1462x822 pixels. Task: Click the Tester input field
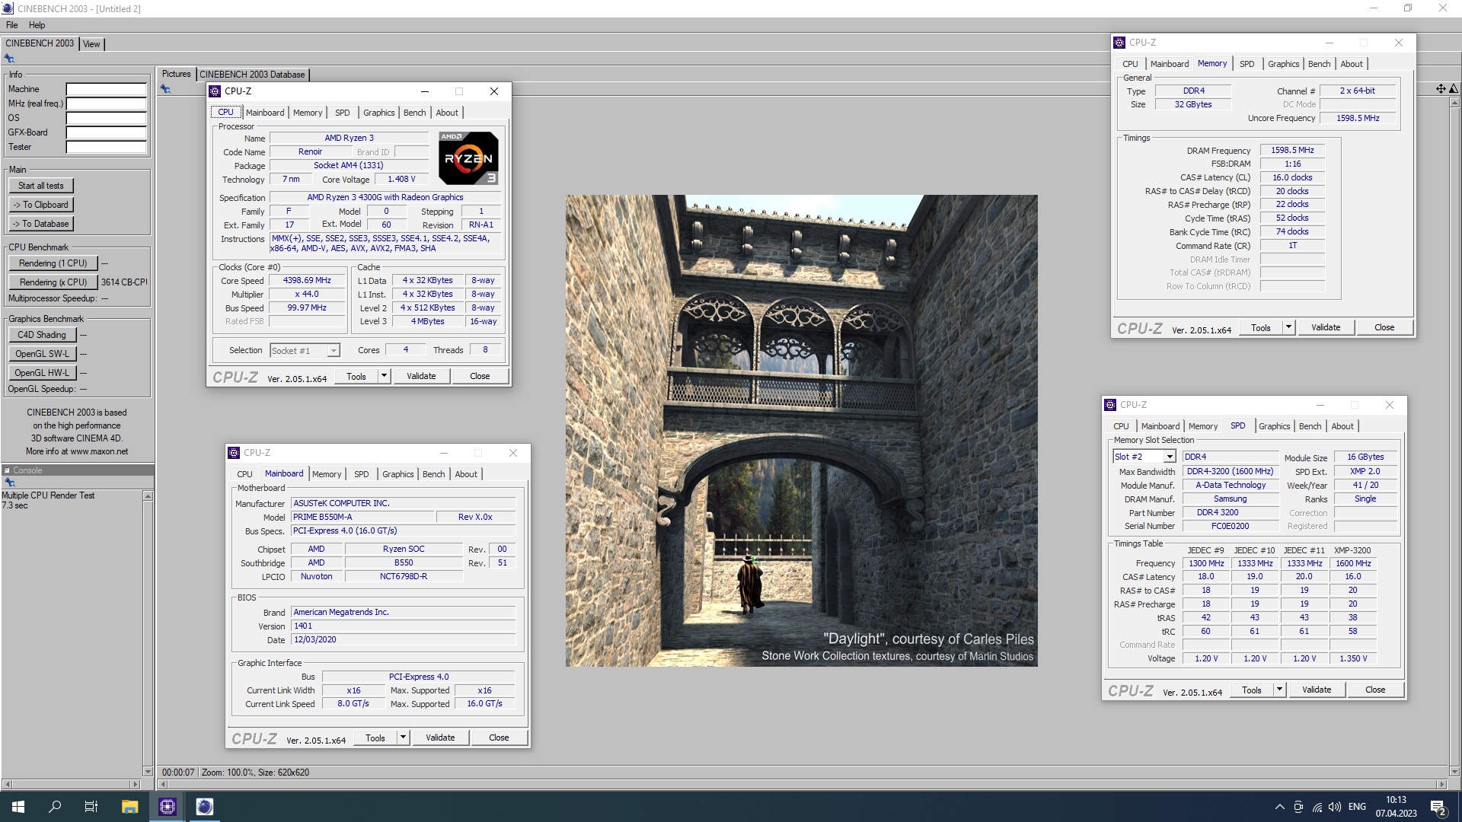point(106,147)
